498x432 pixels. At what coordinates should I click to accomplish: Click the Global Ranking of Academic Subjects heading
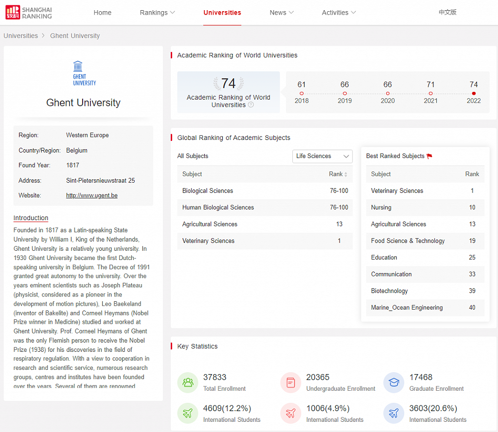point(233,138)
